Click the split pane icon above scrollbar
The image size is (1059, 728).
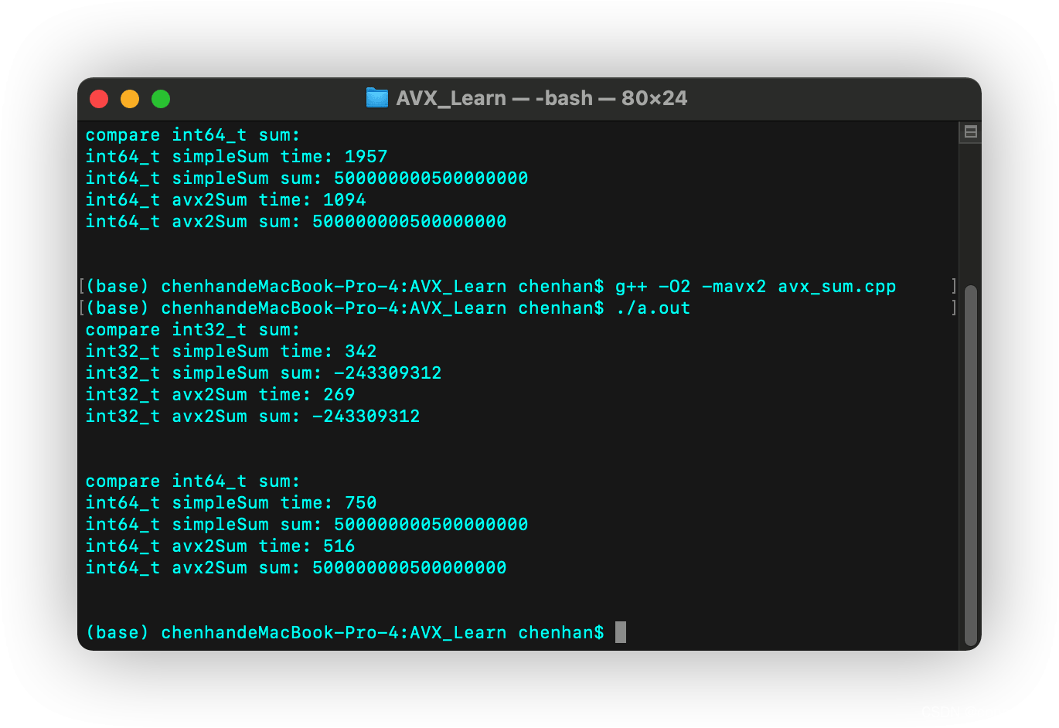click(971, 132)
